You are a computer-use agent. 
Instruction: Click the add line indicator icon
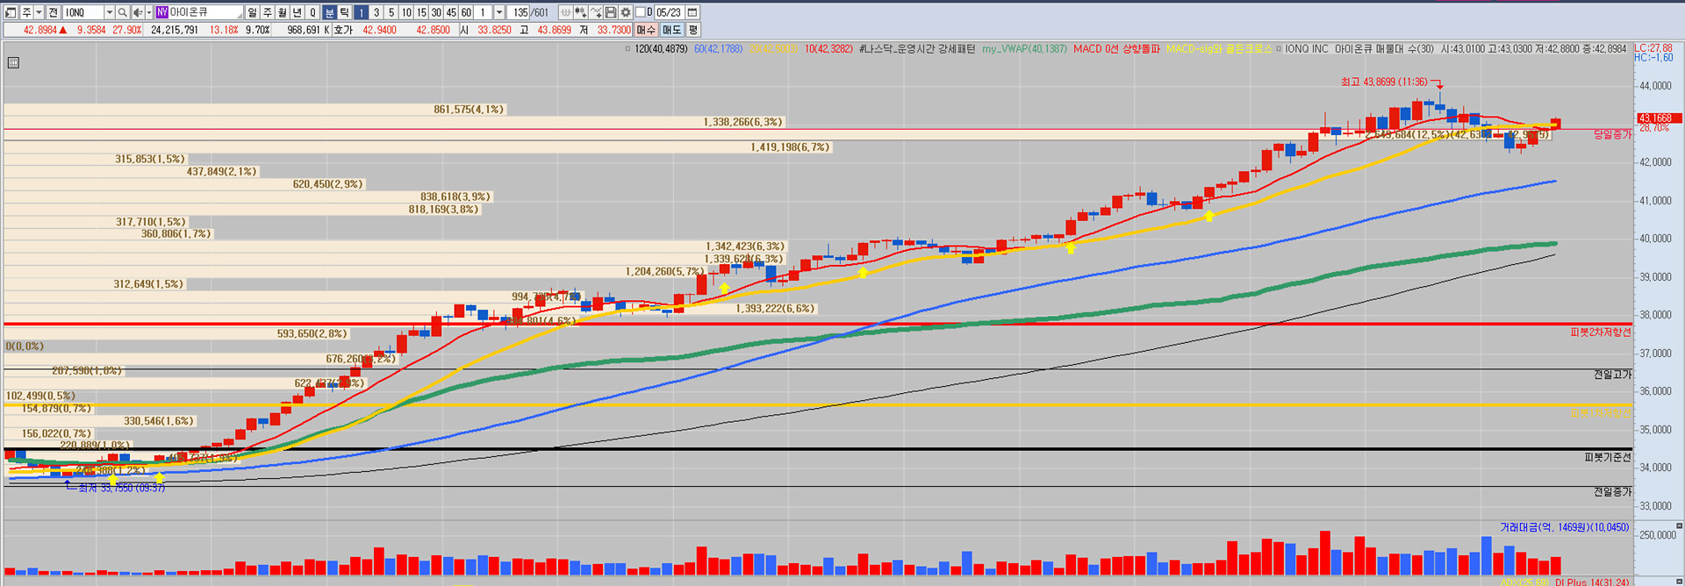coord(596,12)
